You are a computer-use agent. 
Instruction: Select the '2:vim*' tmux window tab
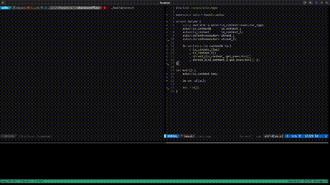38,181
